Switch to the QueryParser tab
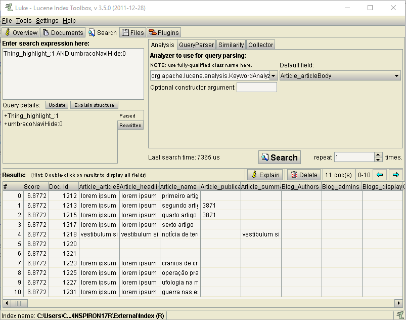The width and height of the screenshot is (406, 320). [x=197, y=45]
